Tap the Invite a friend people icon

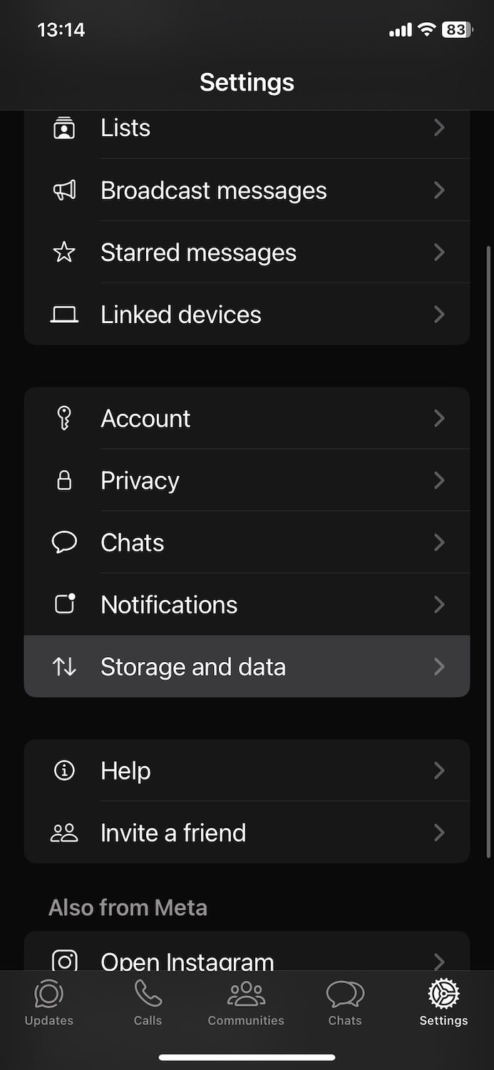64,832
